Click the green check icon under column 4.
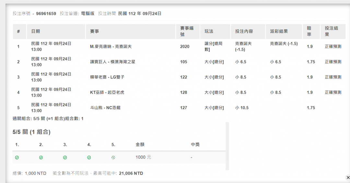The image size is (350, 183). 89,157
